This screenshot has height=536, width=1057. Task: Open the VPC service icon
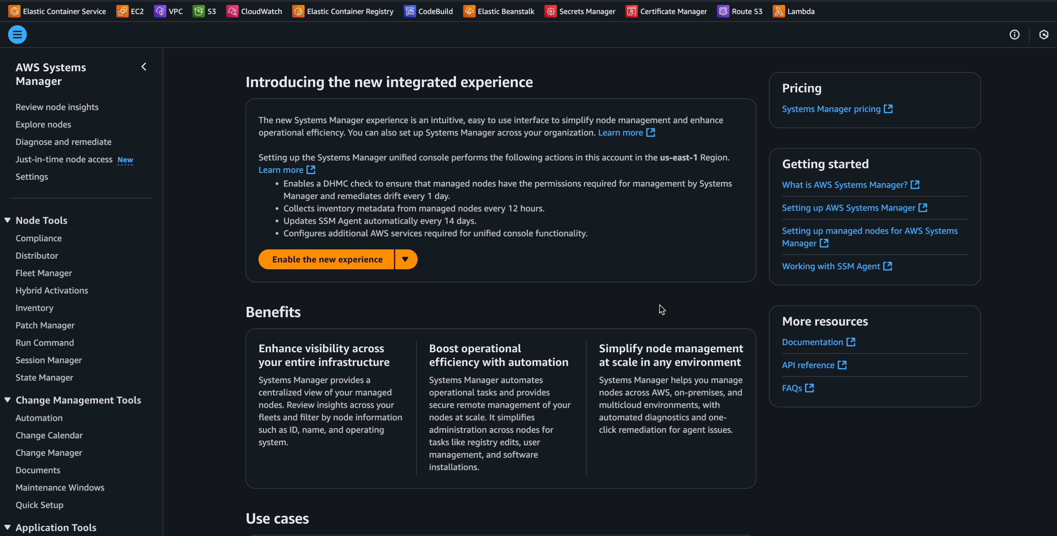tap(160, 11)
